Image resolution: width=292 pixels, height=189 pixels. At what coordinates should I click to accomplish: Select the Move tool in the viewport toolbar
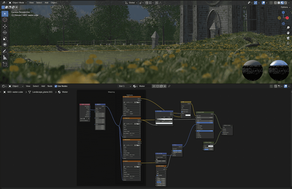click(x=5, y=26)
